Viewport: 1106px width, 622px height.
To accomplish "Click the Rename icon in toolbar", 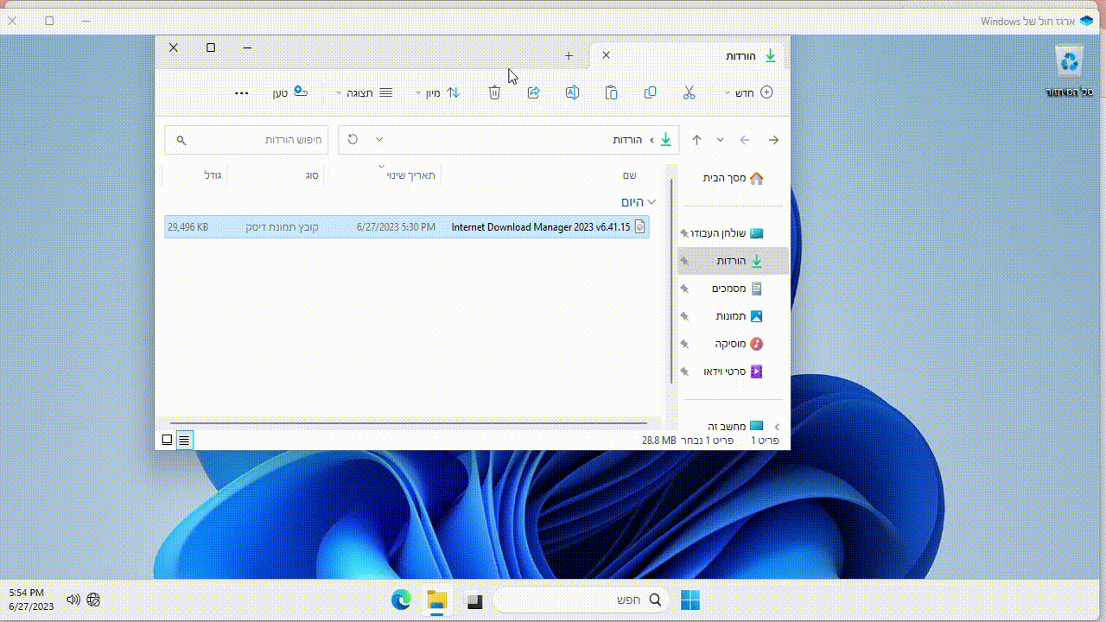I will tap(572, 92).
